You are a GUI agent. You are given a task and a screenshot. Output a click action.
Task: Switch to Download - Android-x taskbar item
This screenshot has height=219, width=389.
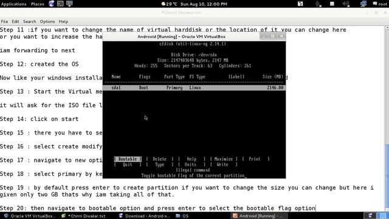point(145,216)
